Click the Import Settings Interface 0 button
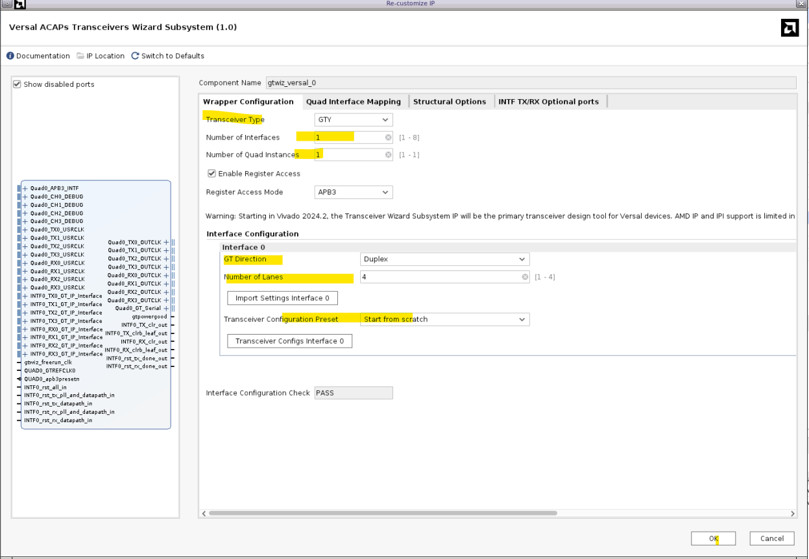Viewport: 809px width, 559px height. pyautogui.click(x=282, y=298)
